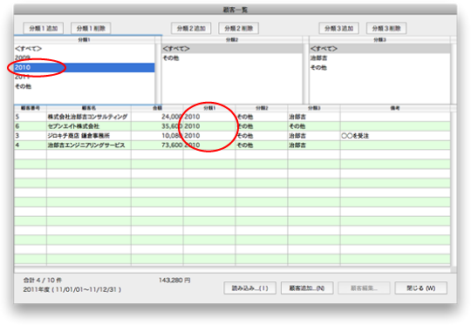
Task: Select その他 in the 分類2 list
Action: pos(232,58)
